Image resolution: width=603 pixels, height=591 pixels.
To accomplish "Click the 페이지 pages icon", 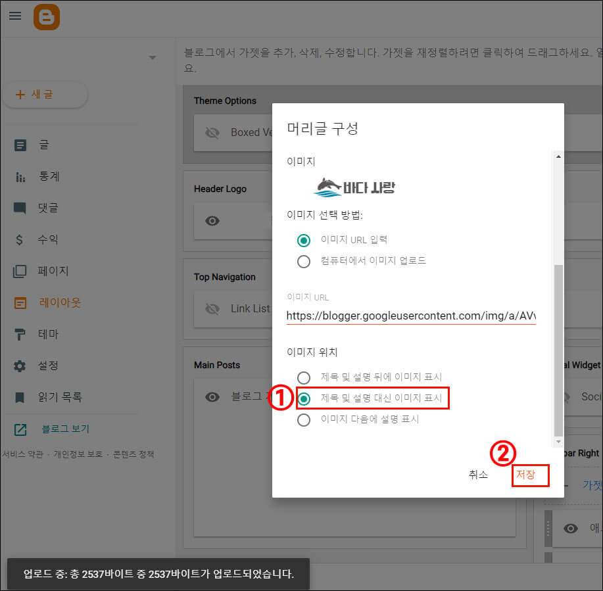I will pos(20,272).
